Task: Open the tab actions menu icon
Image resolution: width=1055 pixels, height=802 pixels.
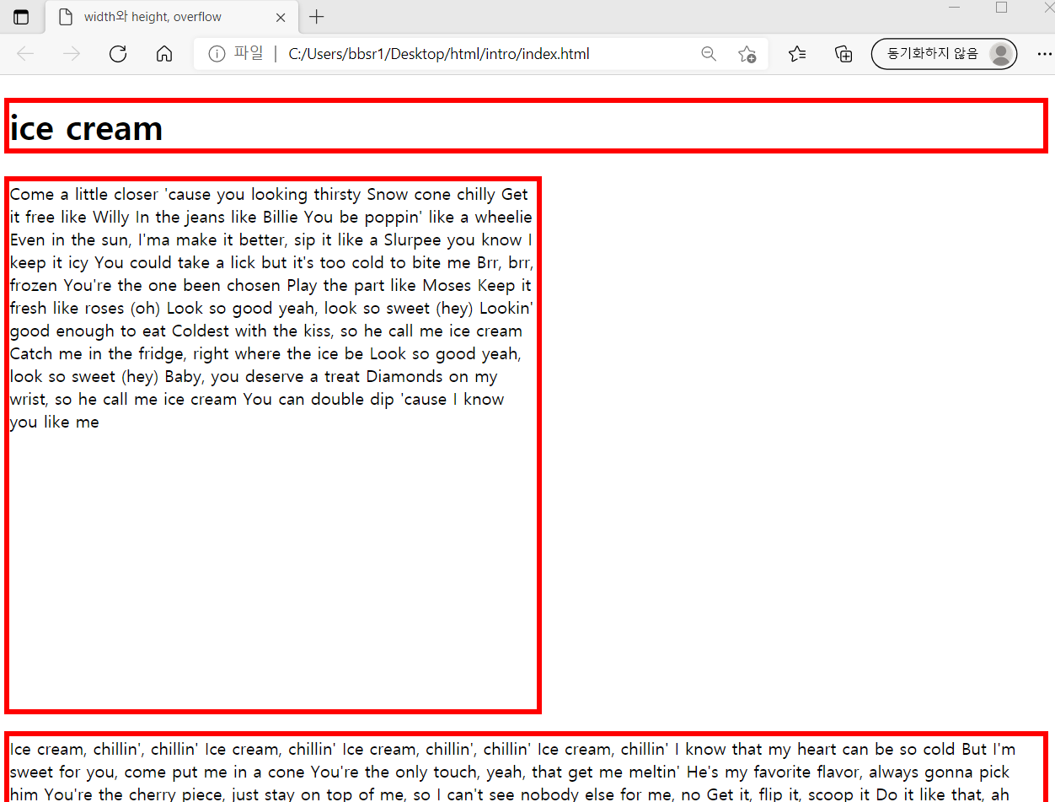Action: (21, 17)
